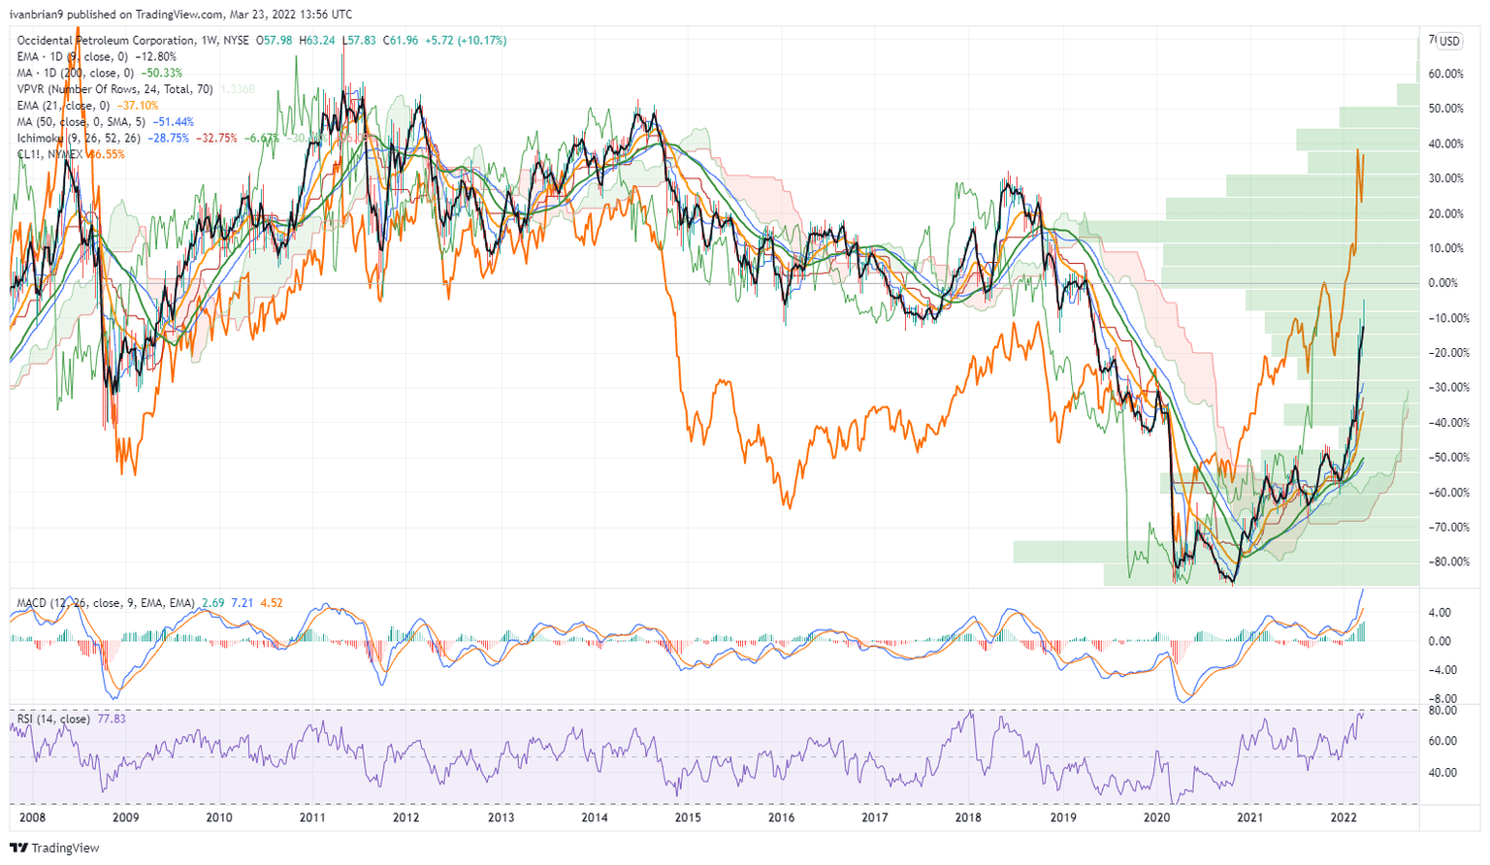Image resolution: width=1490 pixels, height=865 pixels.
Task: Click the 50.00% price axis label
Action: click(1446, 109)
